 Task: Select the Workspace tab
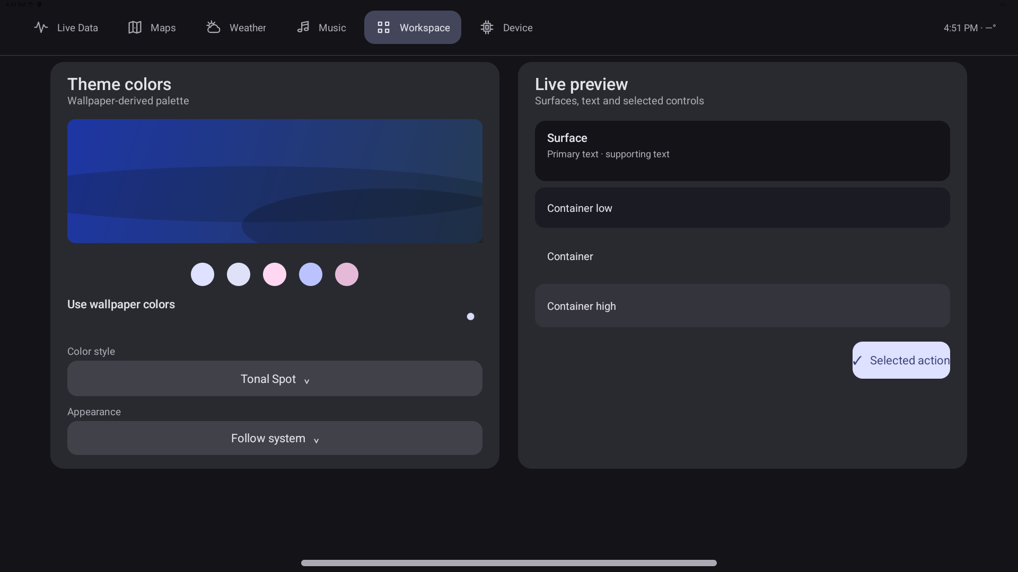[413, 28]
